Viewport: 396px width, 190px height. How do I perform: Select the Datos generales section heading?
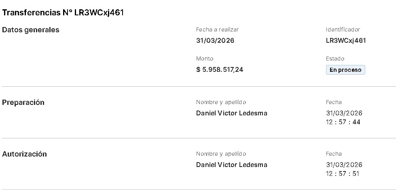(x=31, y=30)
